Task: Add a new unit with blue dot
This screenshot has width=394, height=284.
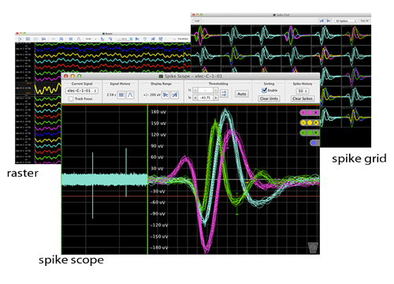Action: [x=313, y=143]
